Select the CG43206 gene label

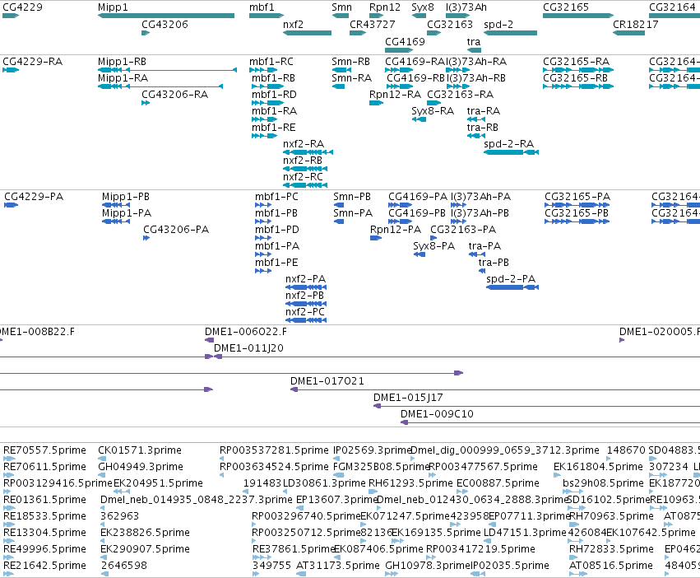[165, 25]
